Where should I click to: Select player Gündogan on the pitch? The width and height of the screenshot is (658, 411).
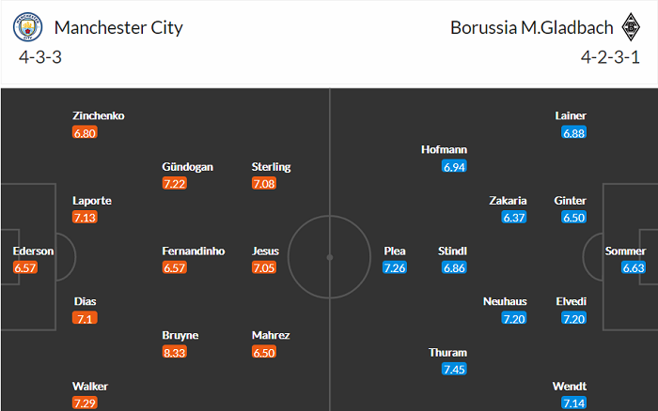coord(187,167)
